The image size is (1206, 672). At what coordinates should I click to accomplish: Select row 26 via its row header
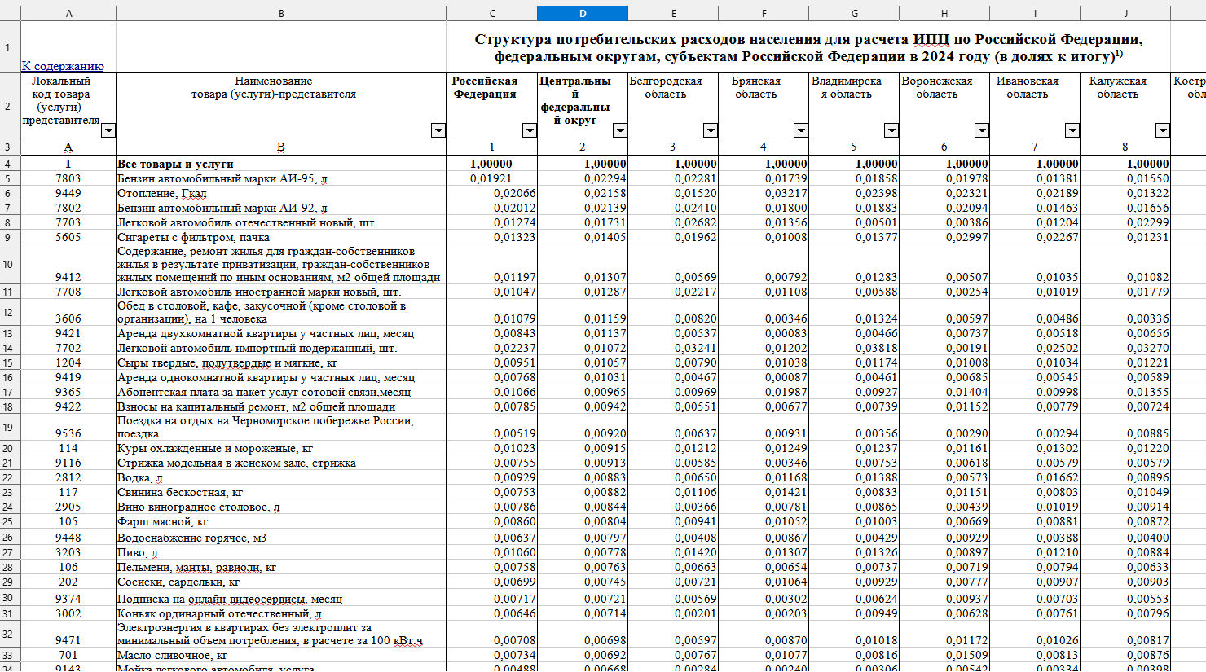click(x=10, y=538)
